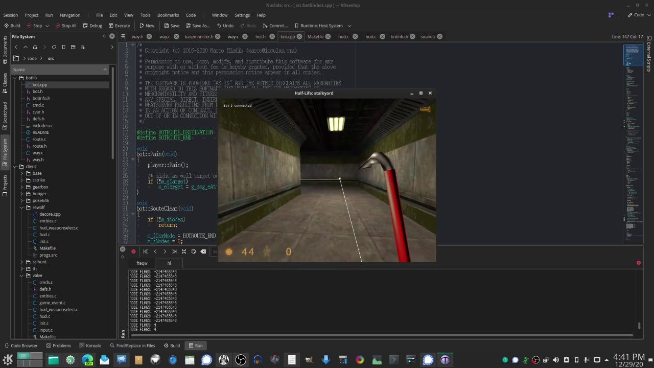The height and width of the screenshot is (368, 654).
Task: Toggle the Konsole tool view
Action: point(90,346)
